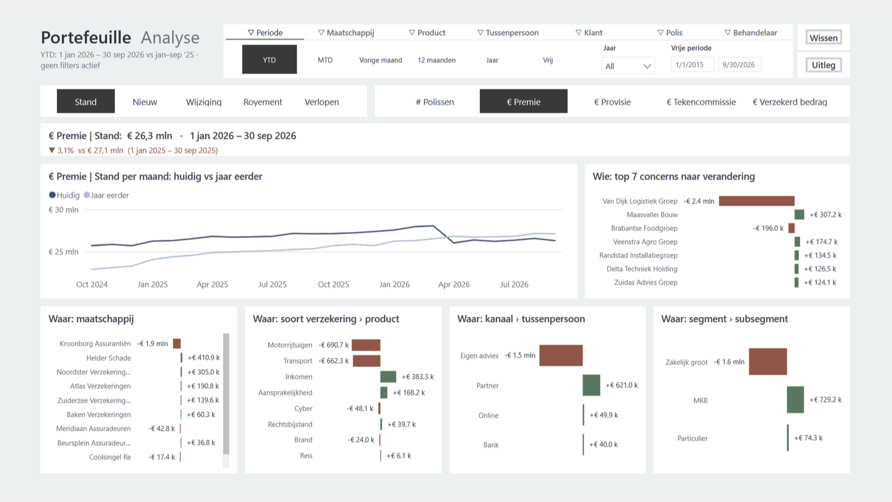The width and height of the screenshot is (892, 502).
Task: Open the Periode filter tab
Action: (x=265, y=33)
